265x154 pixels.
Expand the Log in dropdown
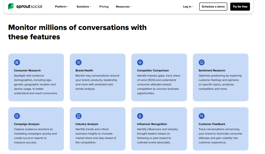pyautogui.click(x=188, y=6)
